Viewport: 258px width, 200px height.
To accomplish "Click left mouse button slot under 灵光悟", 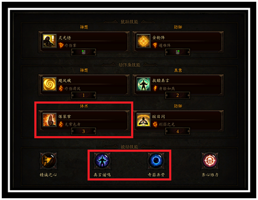I will coord(83,52).
